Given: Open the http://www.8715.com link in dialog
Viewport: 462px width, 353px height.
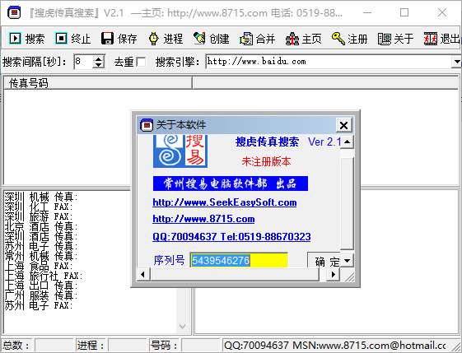Looking at the screenshot, I should coord(203,219).
